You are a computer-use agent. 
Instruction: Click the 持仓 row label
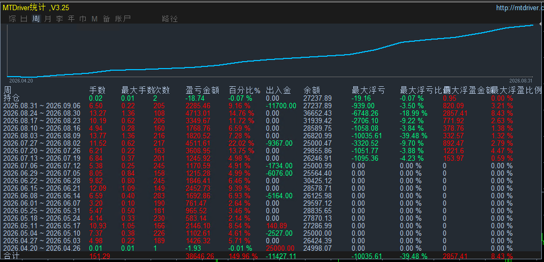(11, 98)
